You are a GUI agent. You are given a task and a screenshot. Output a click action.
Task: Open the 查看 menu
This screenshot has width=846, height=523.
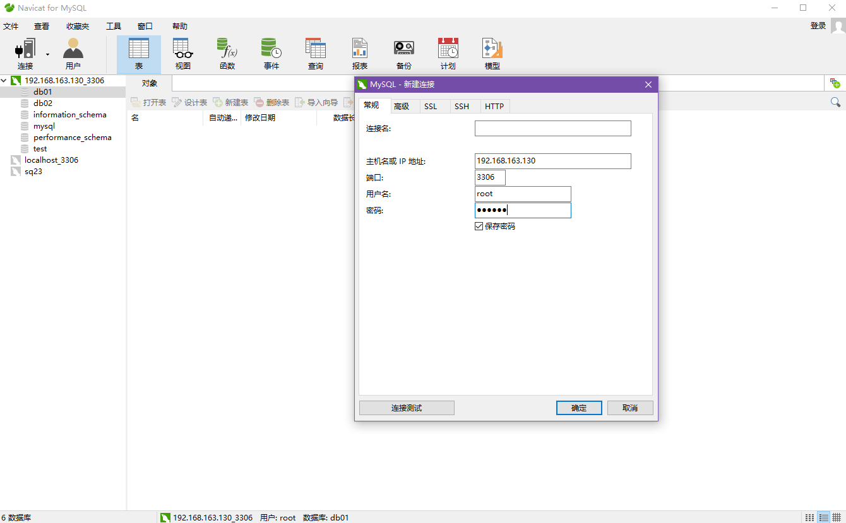tap(42, 26)
